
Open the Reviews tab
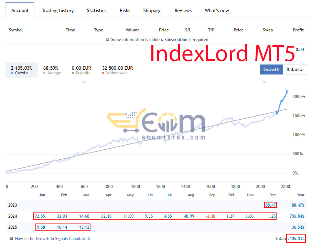coord(183,10)
